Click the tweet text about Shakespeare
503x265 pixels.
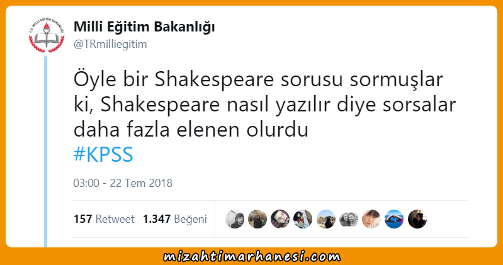click(x=264, y=105)
